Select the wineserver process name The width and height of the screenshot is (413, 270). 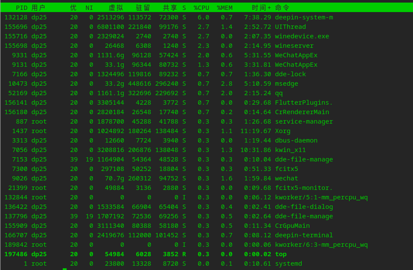(294, 46)
